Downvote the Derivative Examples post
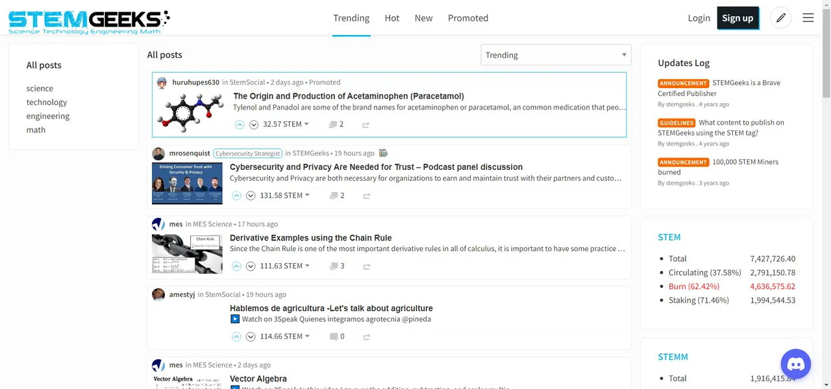 pyautogui.click(x=251, y=266)
